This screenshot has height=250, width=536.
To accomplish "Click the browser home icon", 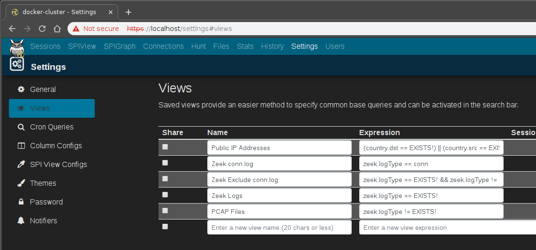I will coord(57,29).
